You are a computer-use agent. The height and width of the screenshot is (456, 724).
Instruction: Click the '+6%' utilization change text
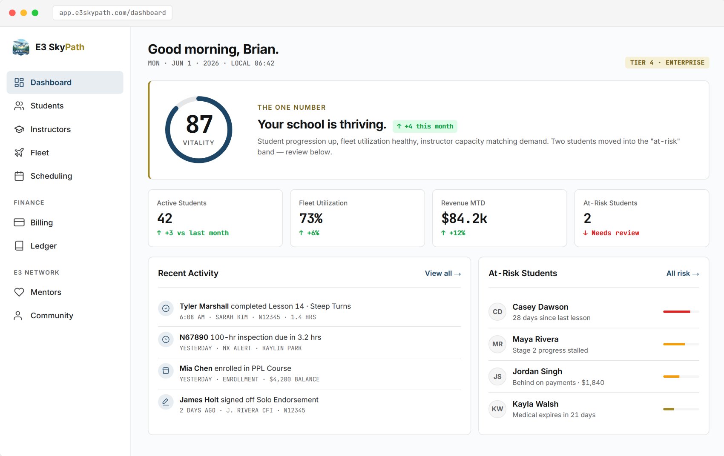(x=313, y=233)
